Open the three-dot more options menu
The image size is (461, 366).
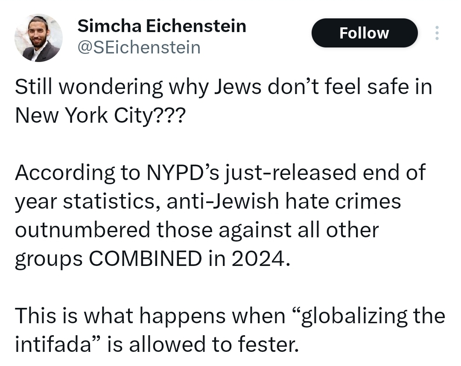tap(436, 33)
